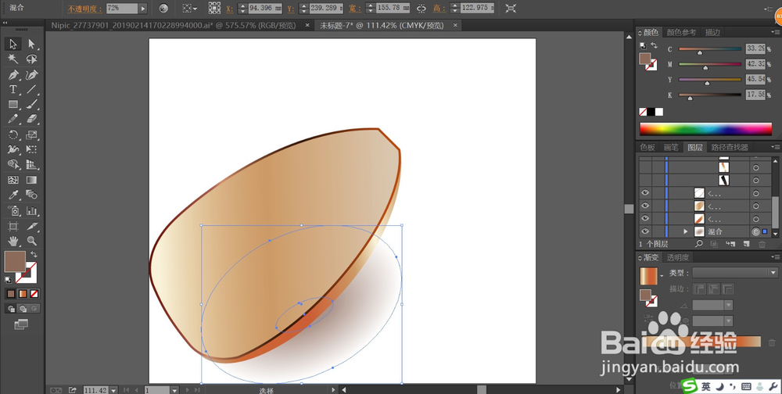Toggle eye of the orange-thumbnail sublayer

coord(645,218)
